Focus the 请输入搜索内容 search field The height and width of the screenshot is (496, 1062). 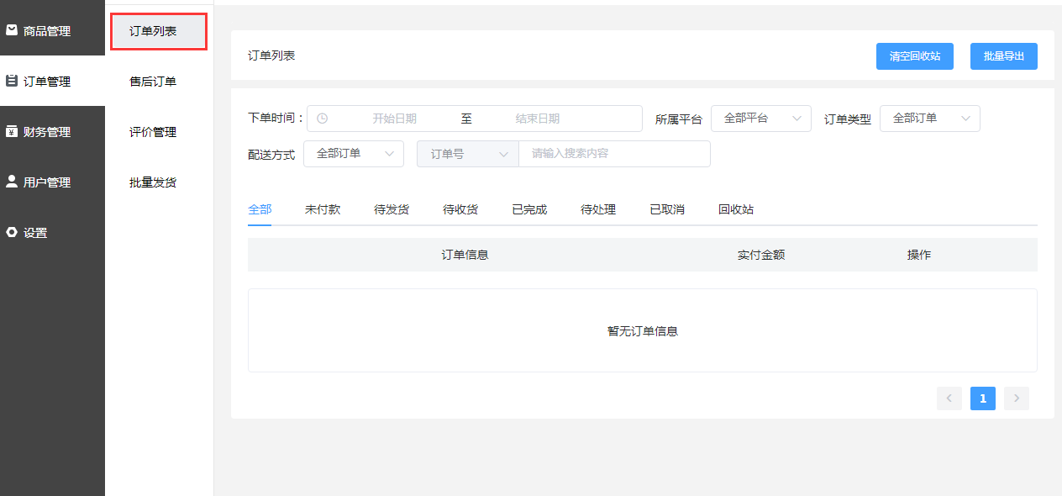613,154
